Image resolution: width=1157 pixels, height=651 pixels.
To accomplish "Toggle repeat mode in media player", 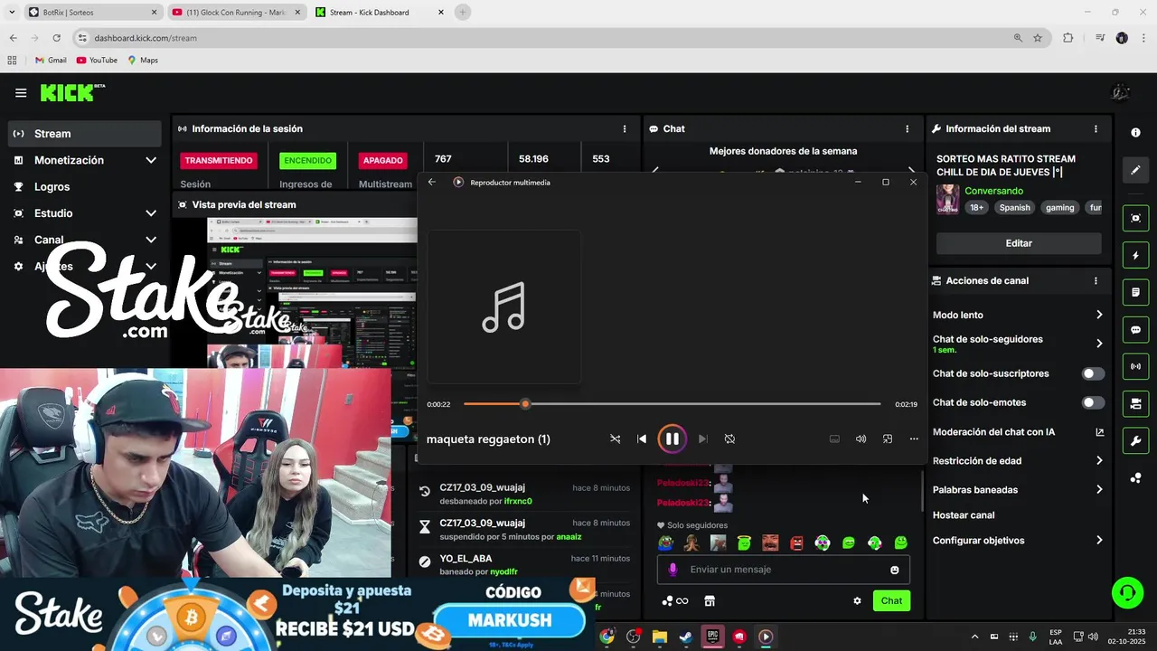I will click(729, 439).
